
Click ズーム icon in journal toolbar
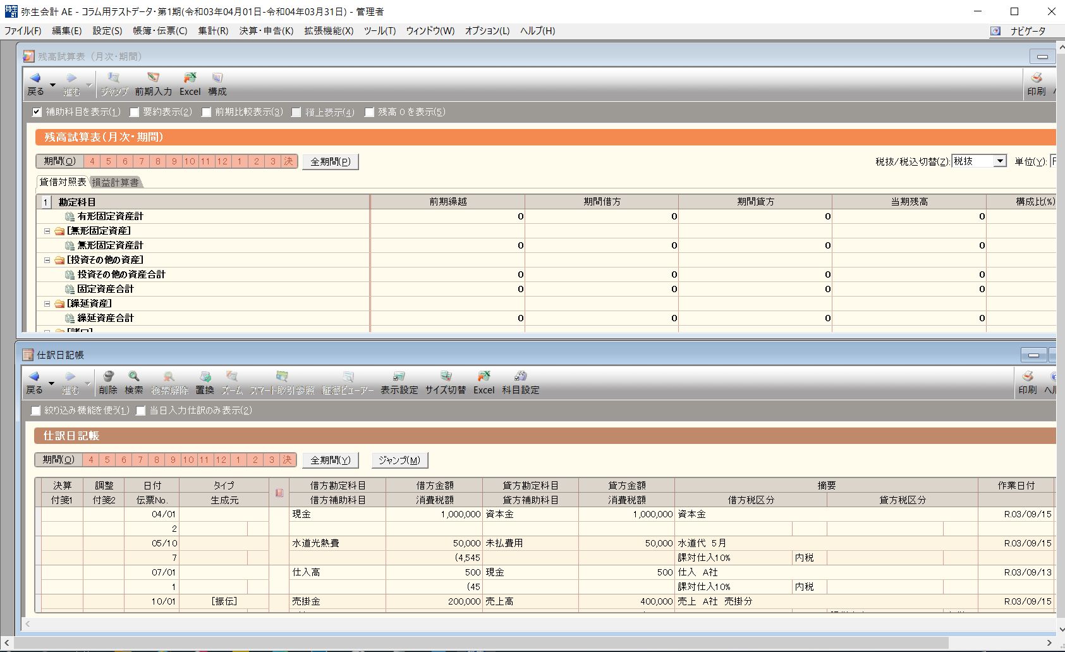232,383
